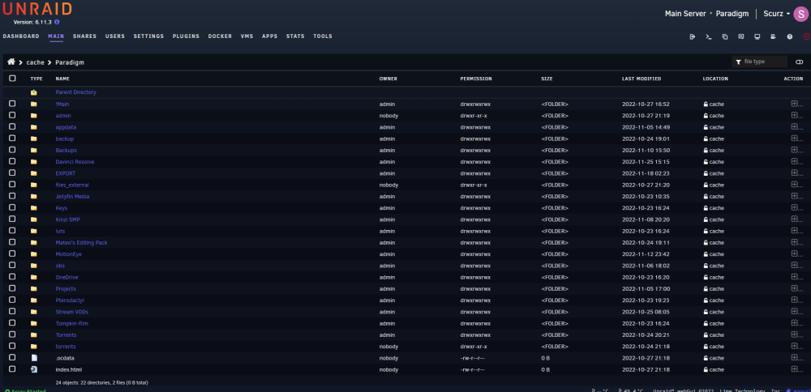Open the File Manager icon in header
Screen dimensions: 811x392
pos(724,36)
